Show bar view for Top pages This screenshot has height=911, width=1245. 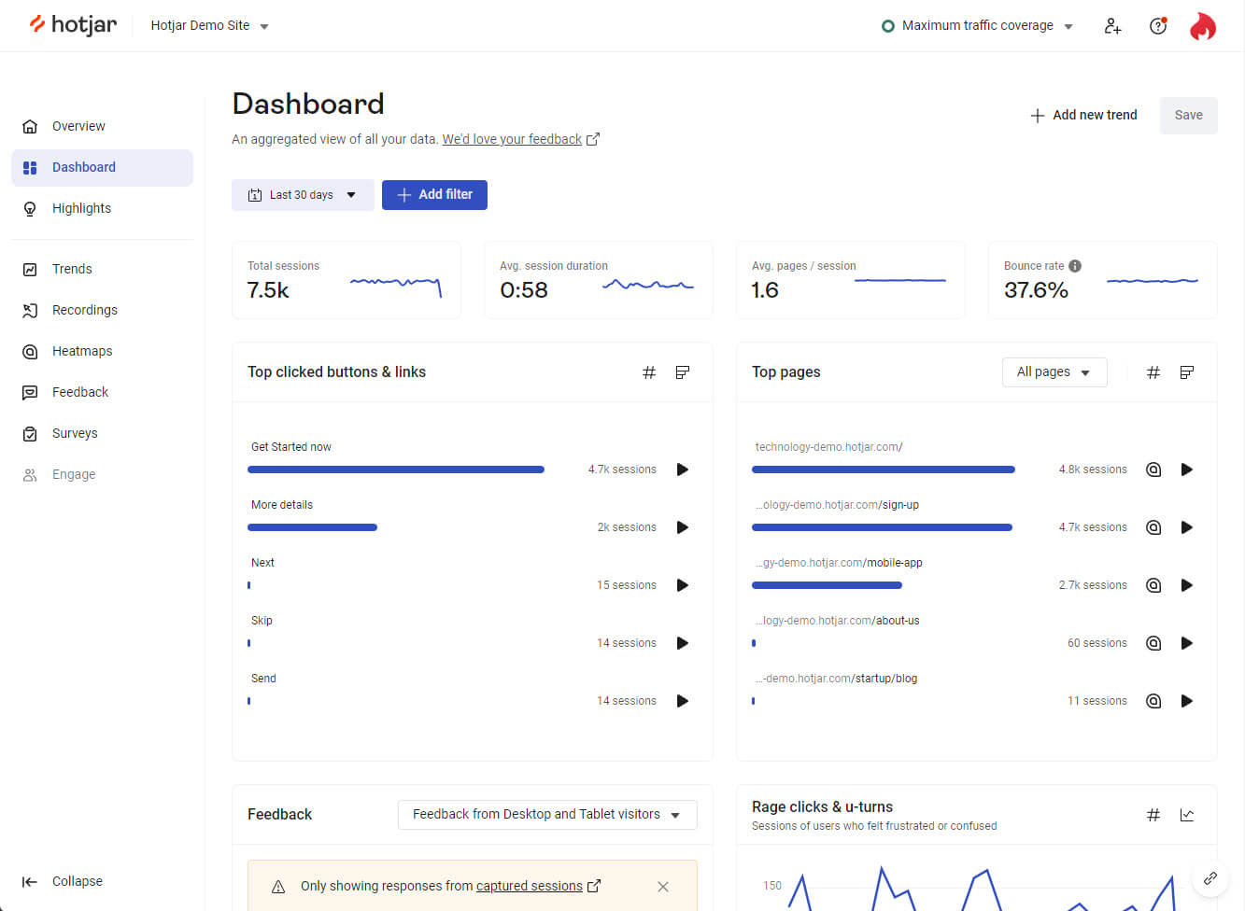(1187, 372)
